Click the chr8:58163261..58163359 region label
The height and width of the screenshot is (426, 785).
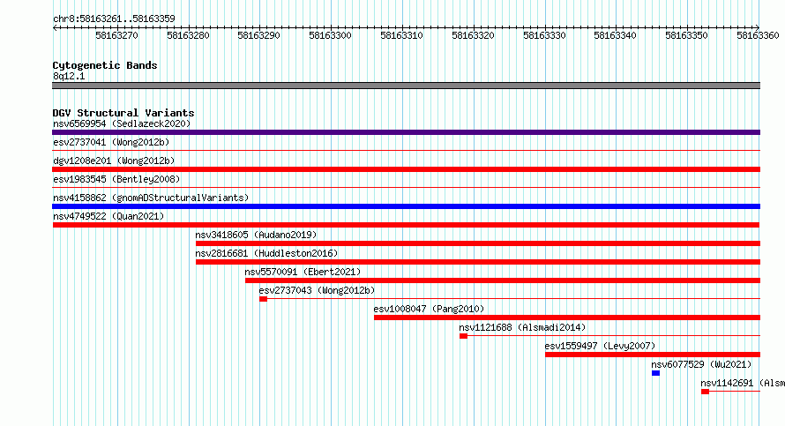[x=114, y=19]
